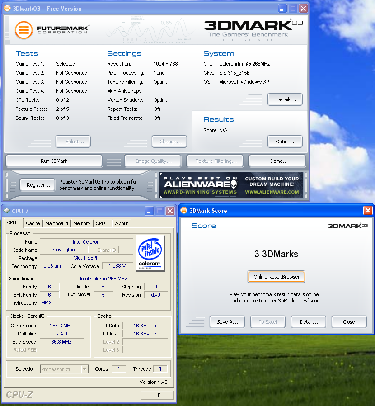The image size is (375, 406).
Task: Click the Resolution value 1024 x 768
Action: pos(165,64)
